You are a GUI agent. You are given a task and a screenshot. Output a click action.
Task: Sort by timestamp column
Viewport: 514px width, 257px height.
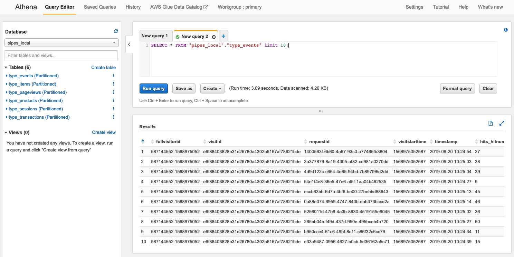[x=431, y=142]
